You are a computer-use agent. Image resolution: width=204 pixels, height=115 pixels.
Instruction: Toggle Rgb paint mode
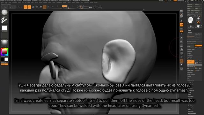click(53, 6)
